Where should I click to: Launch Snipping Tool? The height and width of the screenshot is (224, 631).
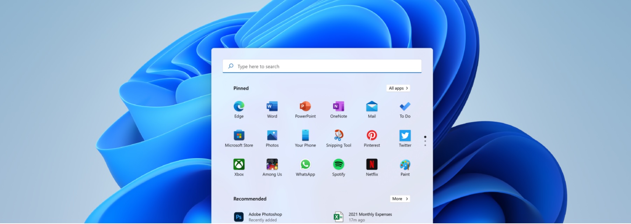tap(338, 138)
